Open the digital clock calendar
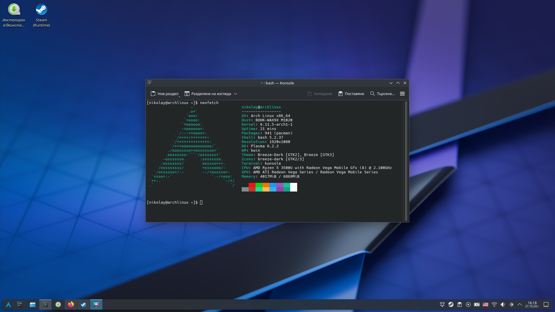 (532, 304)
